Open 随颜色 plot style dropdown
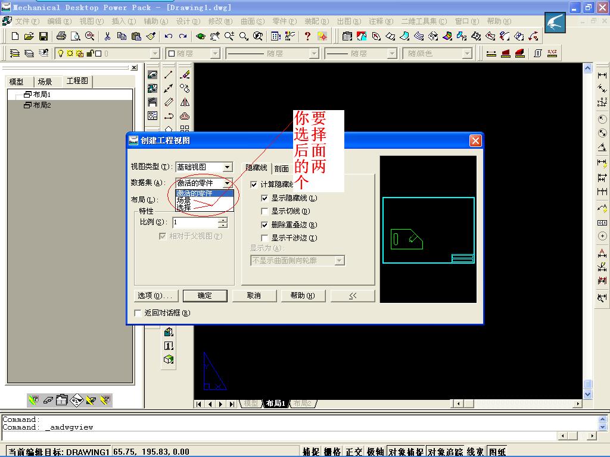This screenshot has width=610, height=457. point(467,53)
